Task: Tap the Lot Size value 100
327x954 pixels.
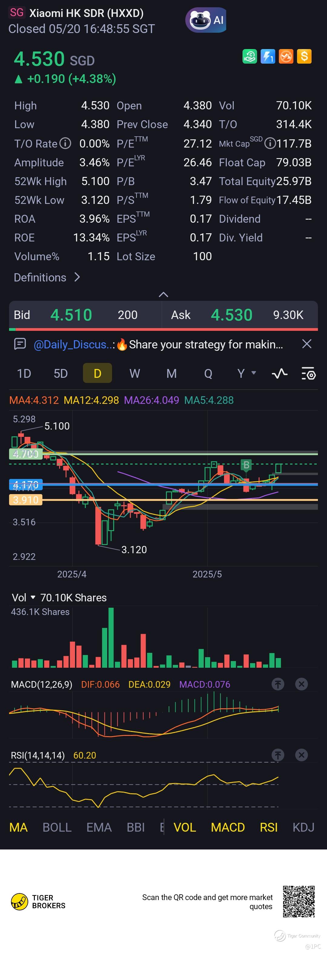Action: click(202, 256)
